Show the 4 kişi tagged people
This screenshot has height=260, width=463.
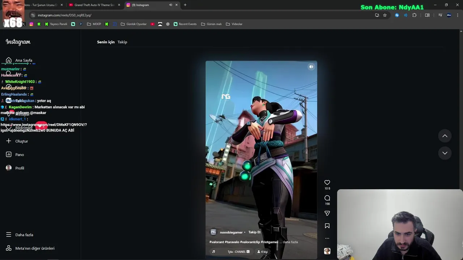tap(263, 252)
